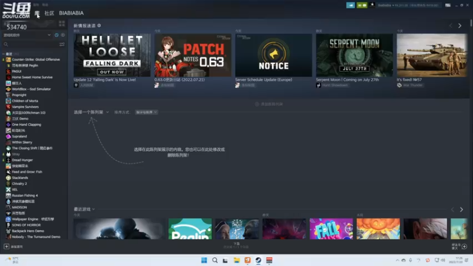Screen dimensions: 473x266
Task: Open Serpent Moon news card
Action: pos(354,55)
